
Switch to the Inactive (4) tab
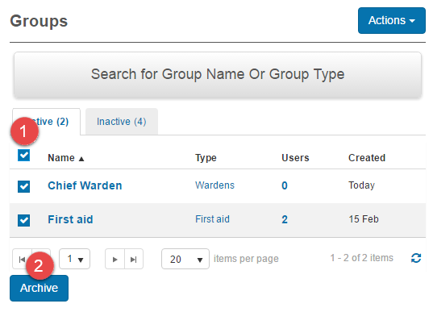(122, 122)
